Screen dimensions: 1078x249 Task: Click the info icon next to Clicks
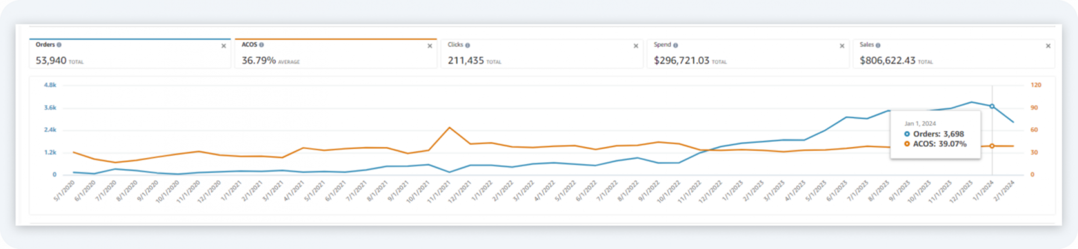tap(468, 45)
